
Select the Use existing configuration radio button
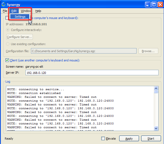click(8, 44)
